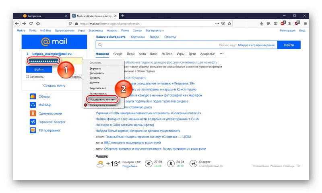Close the Mail.ru tab
The height and width of the screenshot is (193, 322).
point(116,16)
